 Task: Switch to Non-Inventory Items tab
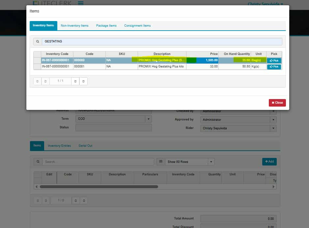pos(74,26)
